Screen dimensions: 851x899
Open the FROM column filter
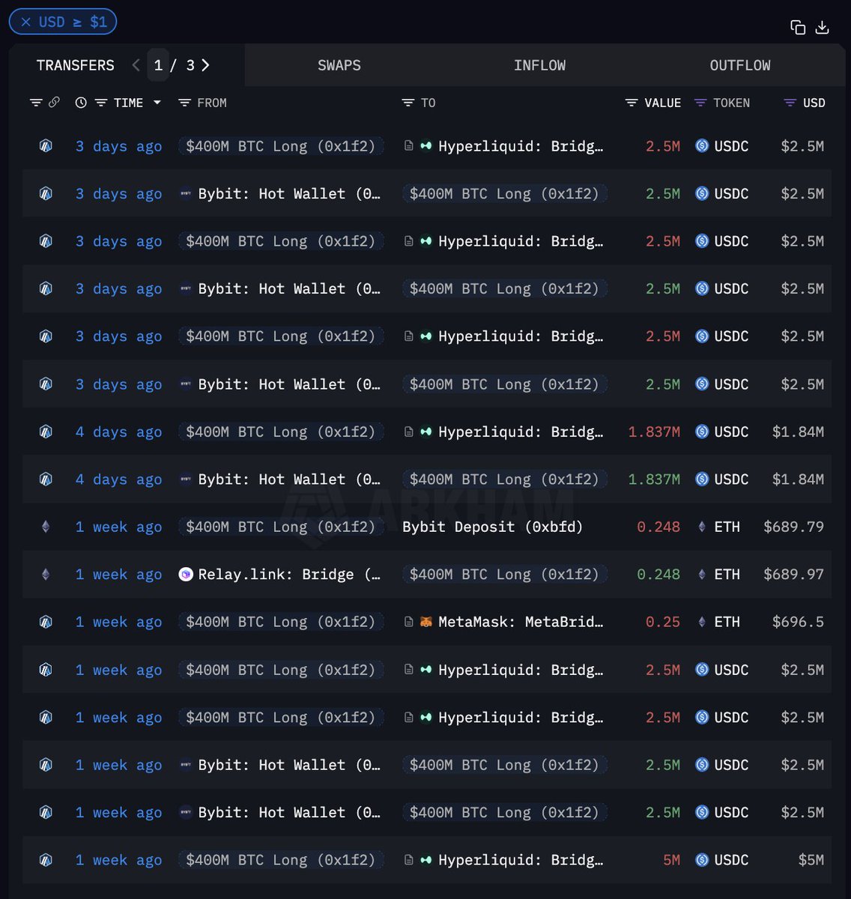click(184, 103)
